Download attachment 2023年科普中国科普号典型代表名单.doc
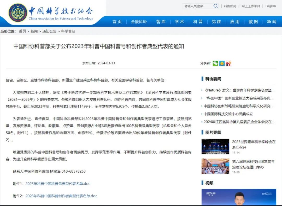 tap(58, 184)
